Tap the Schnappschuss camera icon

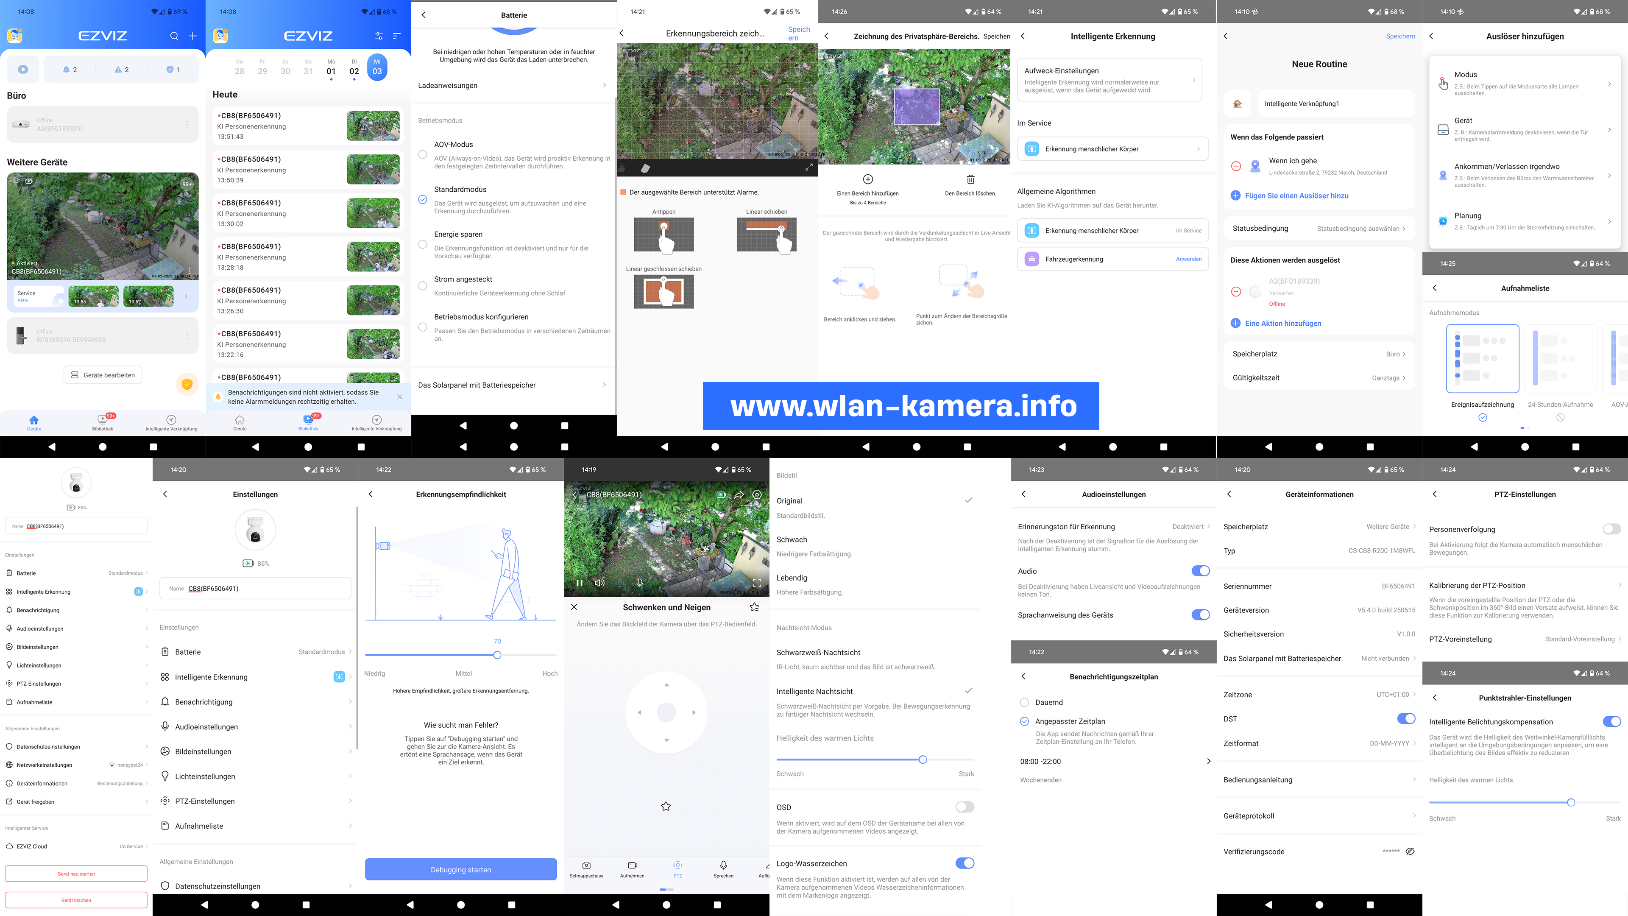(586, 865)
